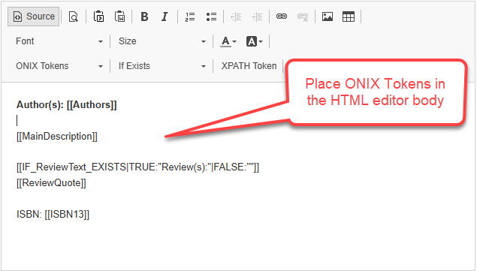Image resolution: width=477 pixels, height=271 pixels.
Task: Click the [[ReviewQuote]] token text
Action: click(x=51, y=183)
